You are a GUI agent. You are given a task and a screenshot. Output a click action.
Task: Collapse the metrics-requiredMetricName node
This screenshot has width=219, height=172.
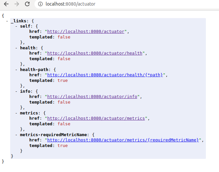pos(17,135)
